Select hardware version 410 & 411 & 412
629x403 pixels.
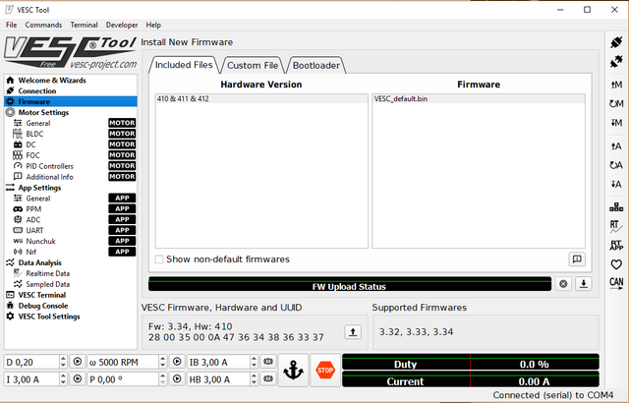pos(261,98)
